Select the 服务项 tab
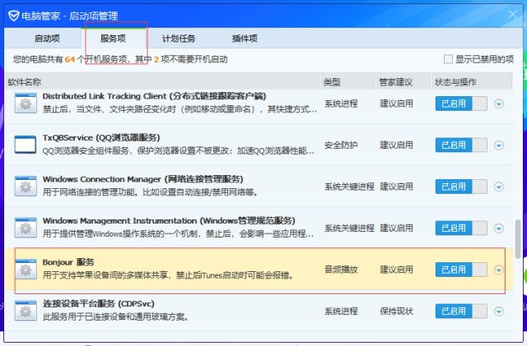 coord(114,39)
